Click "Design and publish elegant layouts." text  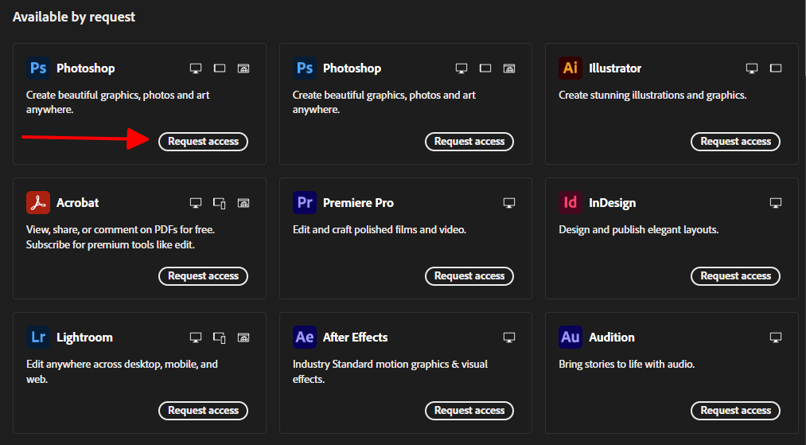click(x=638, y=230)
